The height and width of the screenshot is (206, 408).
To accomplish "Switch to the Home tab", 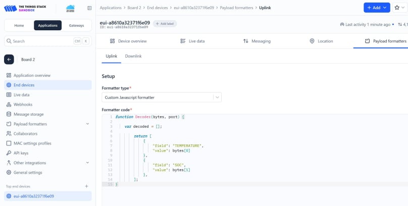I will pos(19,25).
